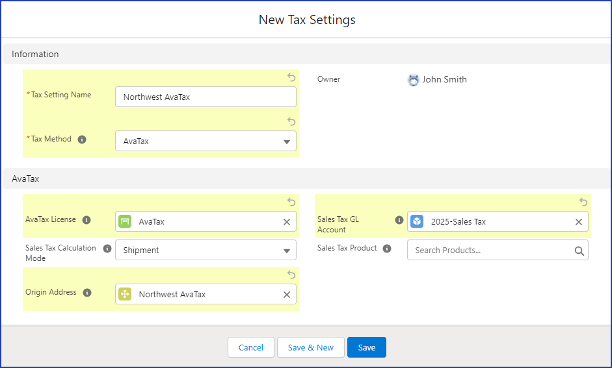Click Save & New button
The width and height of the screenshot is (612, 368).
tap(311, 347)
